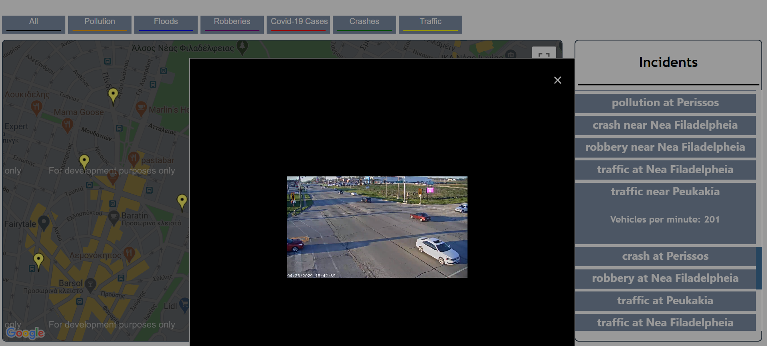Click the traffic camera image
The width and height of the screenshot is (767, 346).
(377, 227)
